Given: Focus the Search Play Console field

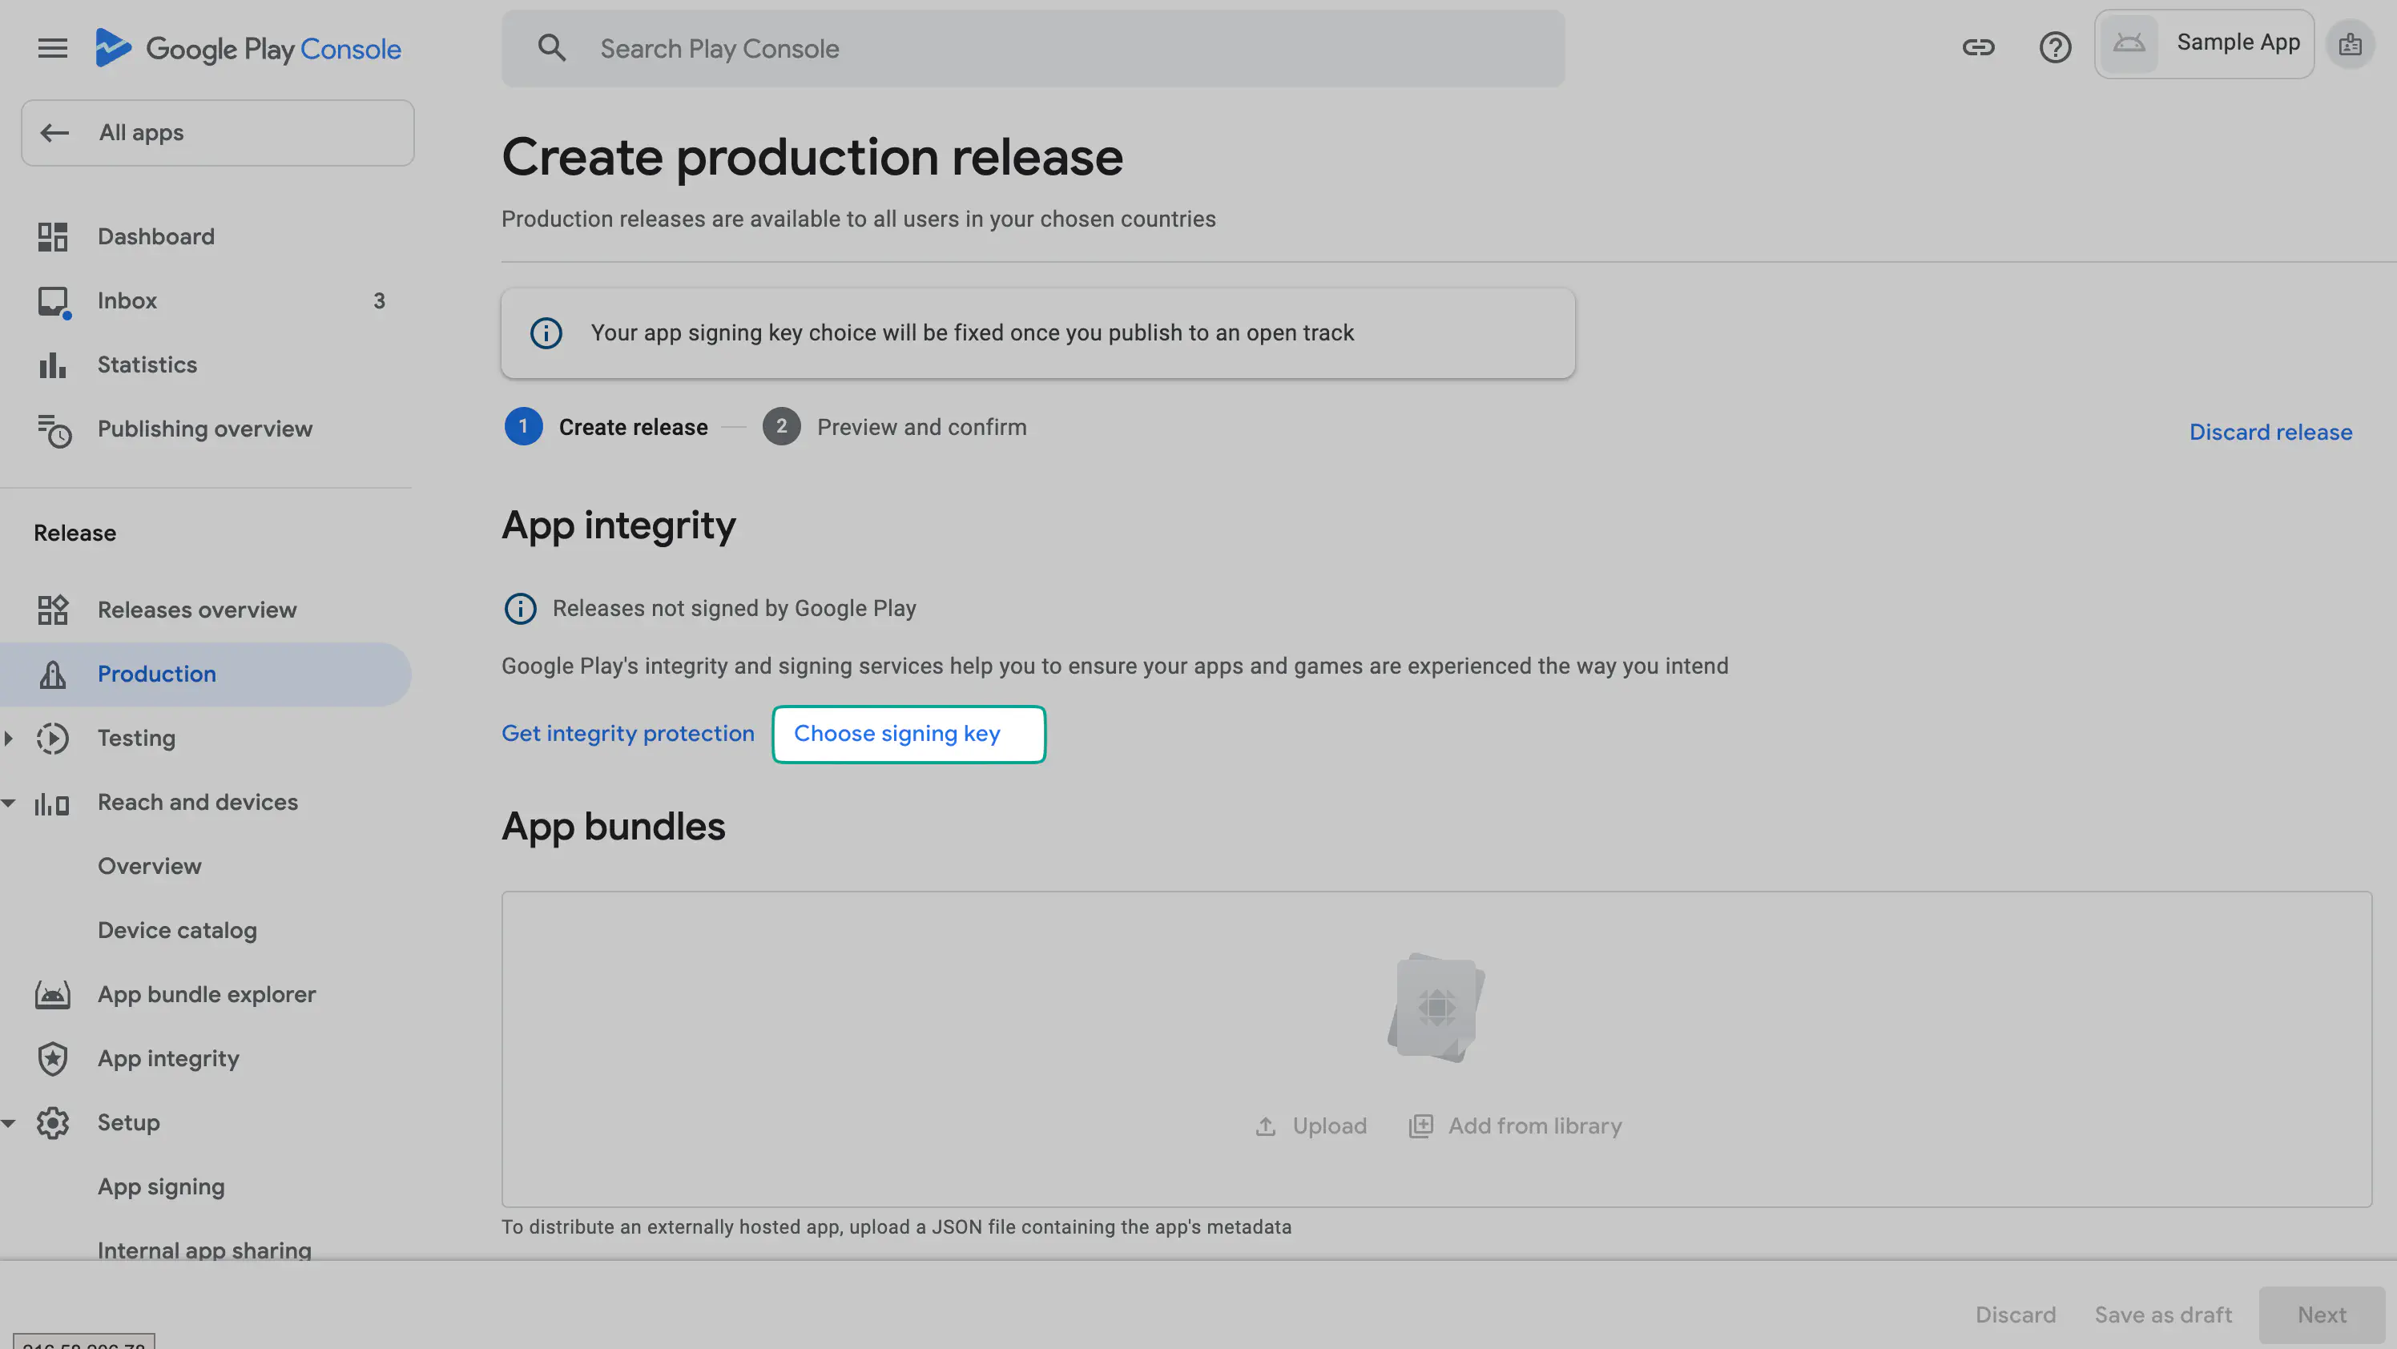Looking at the screenshot, I should tap(1033, 48).
